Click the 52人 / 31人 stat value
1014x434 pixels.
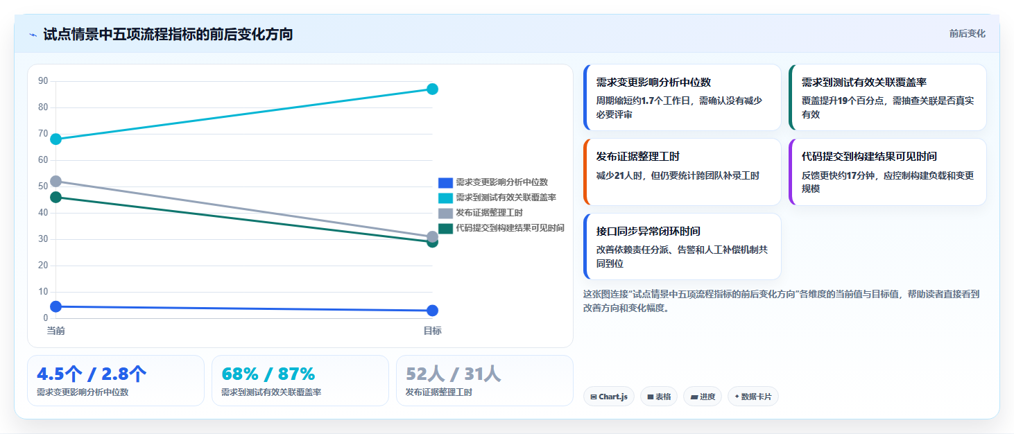[453, 374]
